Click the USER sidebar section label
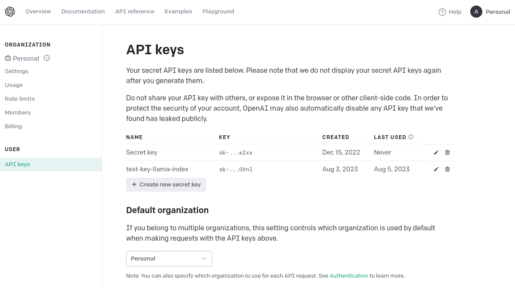 [x=12, y=149]
